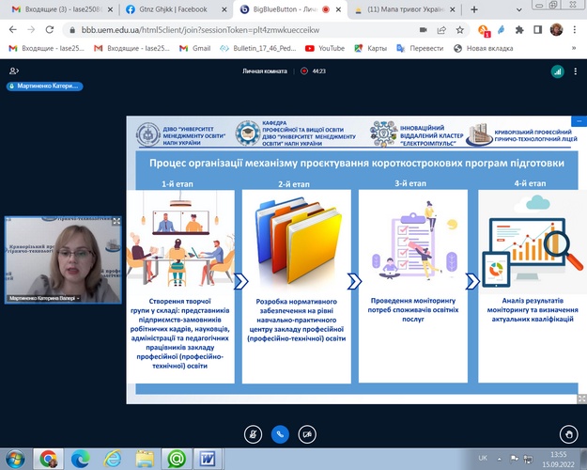Toggle the users list panel icon
587x470 pixels.
(x=13, y=70)
